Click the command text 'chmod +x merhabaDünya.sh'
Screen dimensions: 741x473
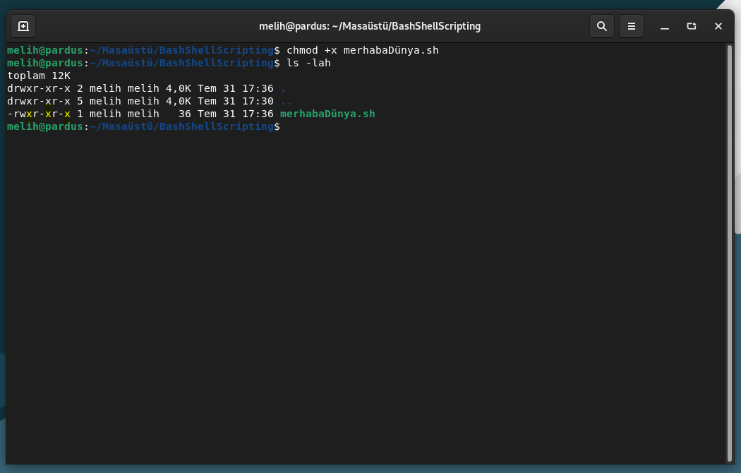363,50
